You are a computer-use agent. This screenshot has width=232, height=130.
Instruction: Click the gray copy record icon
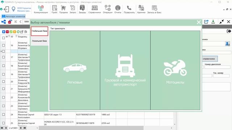click(x=25, y=32)
